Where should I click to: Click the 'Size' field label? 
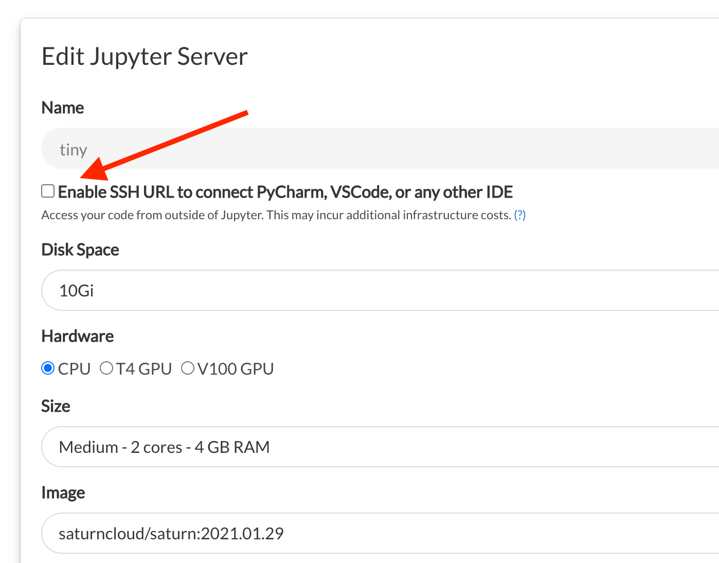tap(56, 406)
